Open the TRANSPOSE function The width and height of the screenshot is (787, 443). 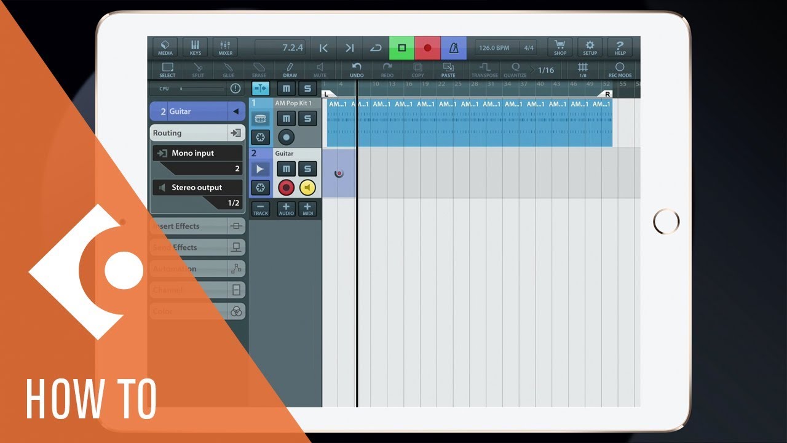coord(484,70)
